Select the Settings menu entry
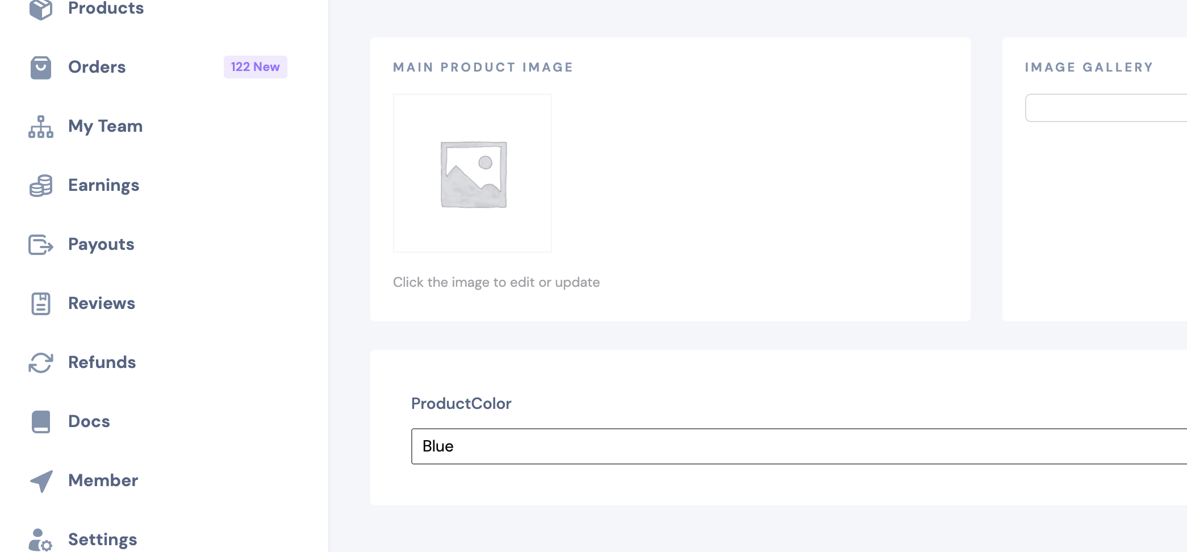Screen dimensions: 1187x552 pyautogui.click(x=102, y=538)
